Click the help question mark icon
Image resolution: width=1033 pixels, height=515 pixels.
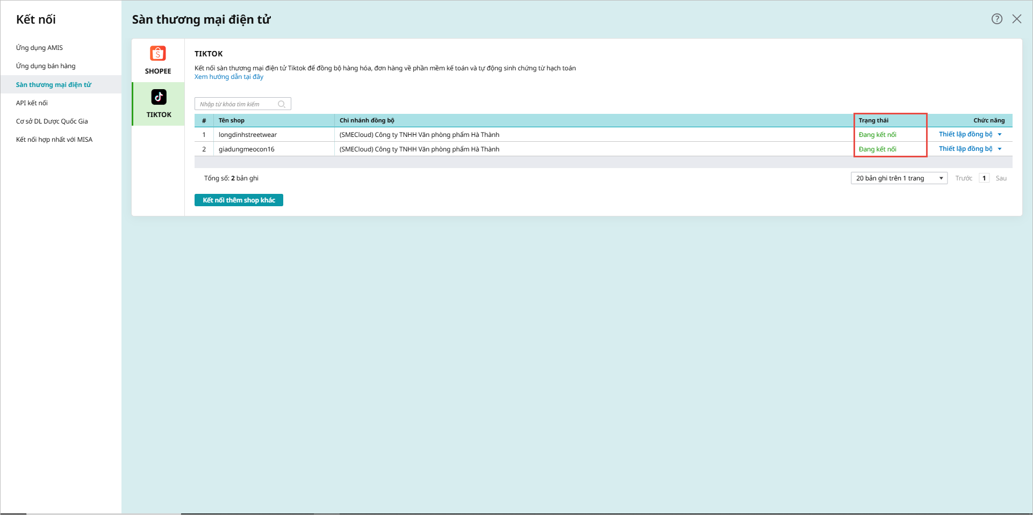pos(997,19)
